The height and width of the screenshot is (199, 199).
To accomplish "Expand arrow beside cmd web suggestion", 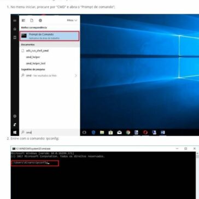I will (76, 75).
